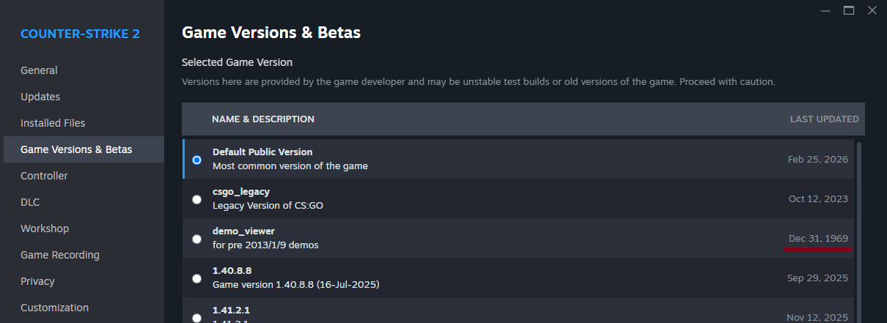Open the Customization section
Viewport: 887px width, 323px height.
(54, 308)
